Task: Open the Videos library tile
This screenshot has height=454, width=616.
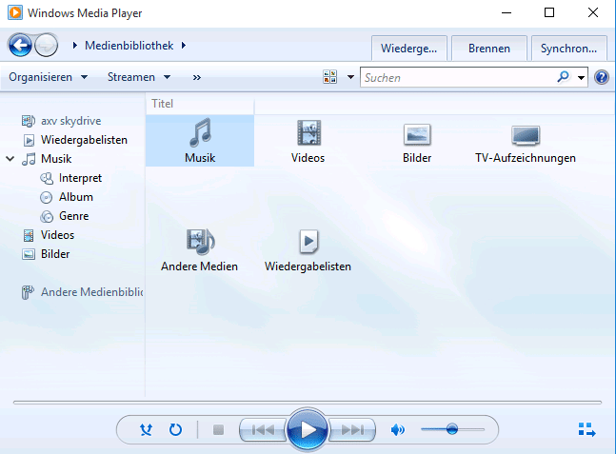Action: [308, 141]
